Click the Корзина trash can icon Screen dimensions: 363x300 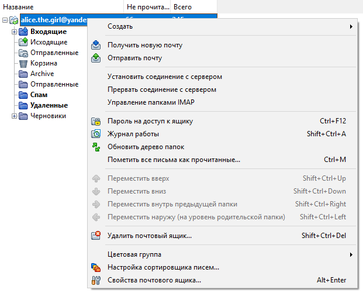click(23, 63)
